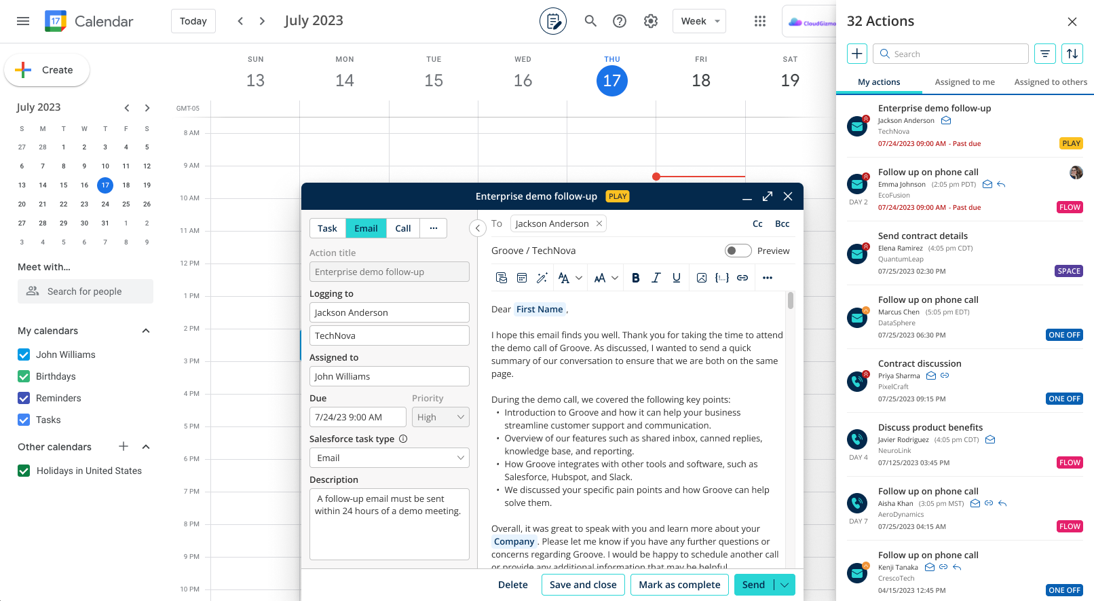The height and width of the screenshot is (601, 1094).
Task: Collapse the My calendars section
Action: pos(146,331)
